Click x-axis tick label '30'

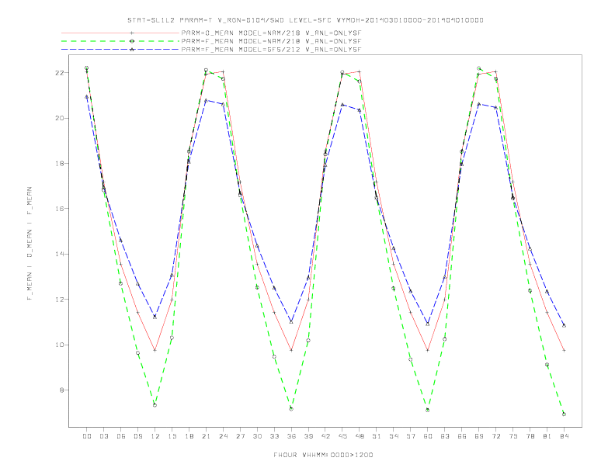(257, 436)
